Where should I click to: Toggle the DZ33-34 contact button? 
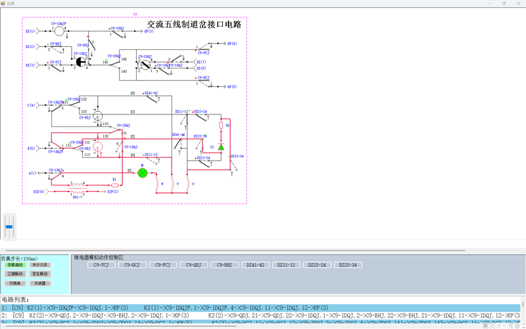pyautogui.click(x=348, y=265)
